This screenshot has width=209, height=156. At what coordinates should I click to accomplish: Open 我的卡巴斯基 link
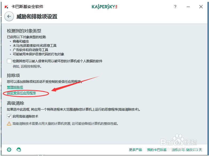click(157, 150)
